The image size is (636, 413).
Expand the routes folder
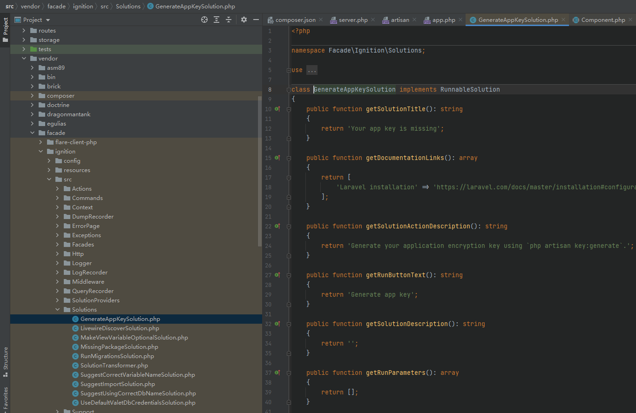24,31
